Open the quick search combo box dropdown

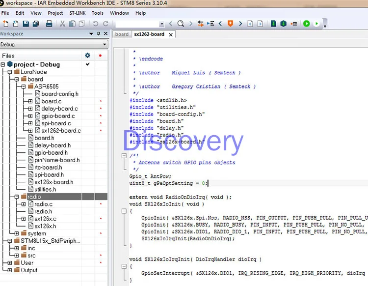pyautogui.click(x=161, y=24)
